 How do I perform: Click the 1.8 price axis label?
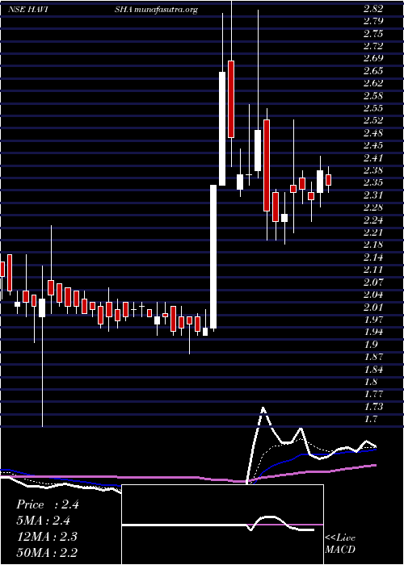coord(370,382)
